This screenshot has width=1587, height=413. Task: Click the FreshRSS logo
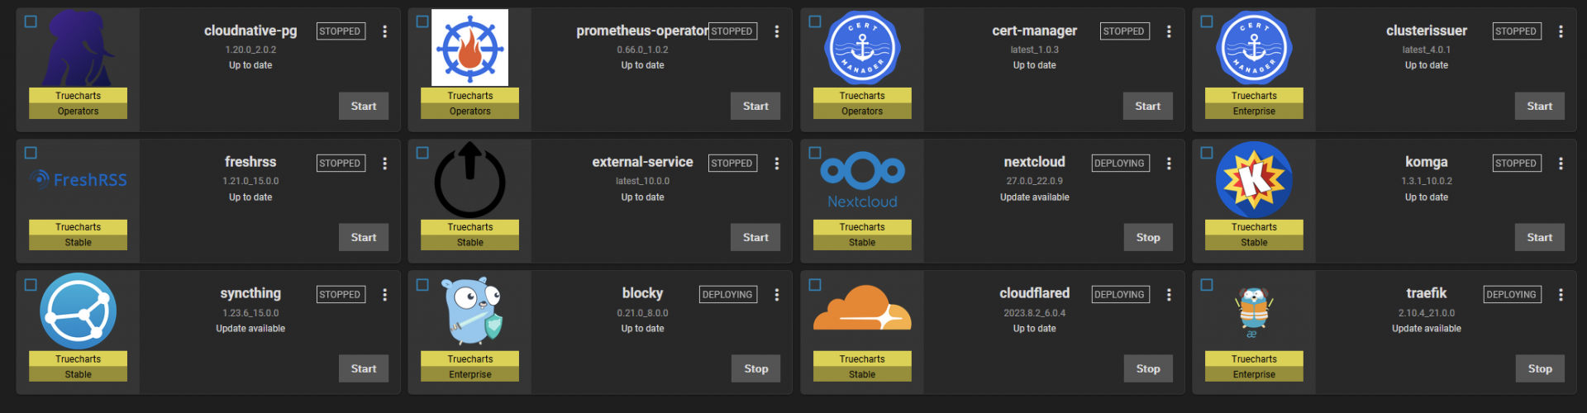pyautogui.click(x=79, y=179)
